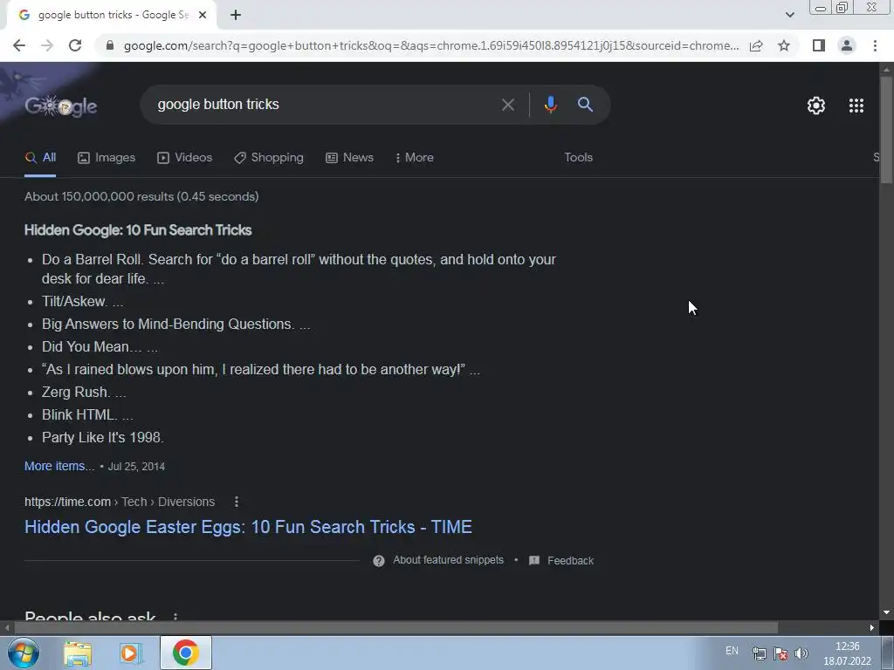Open Action Center flag icon
The image size is (894, 670).
coord(781,654)
